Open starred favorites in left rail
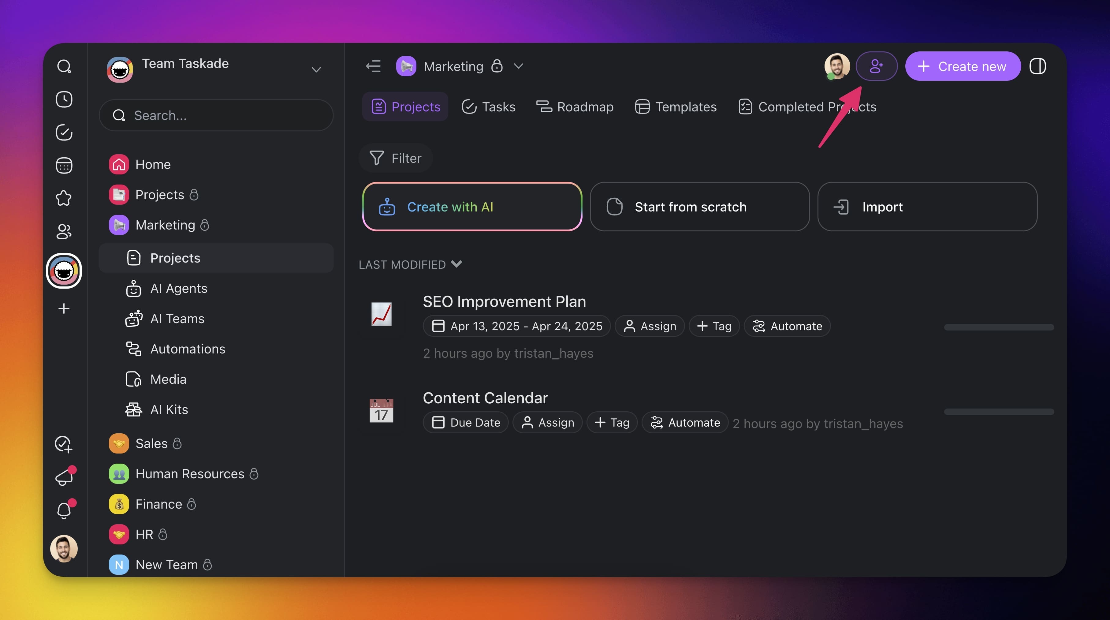The height and width of the screenshot is (620, 1110). click(x=64, y=198)
